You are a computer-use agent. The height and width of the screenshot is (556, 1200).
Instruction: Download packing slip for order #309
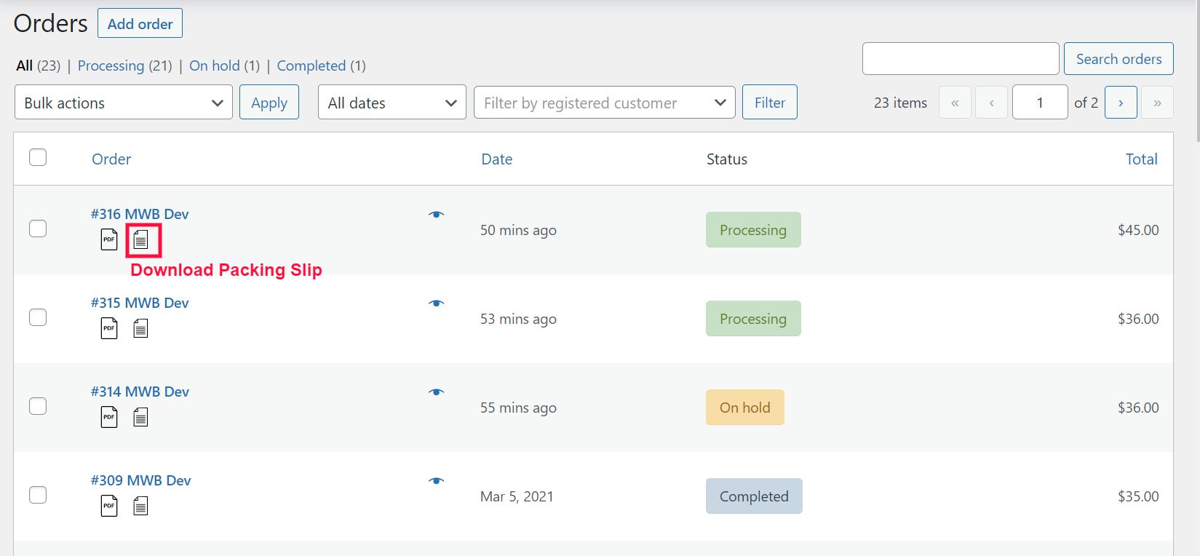click(141, 506)
